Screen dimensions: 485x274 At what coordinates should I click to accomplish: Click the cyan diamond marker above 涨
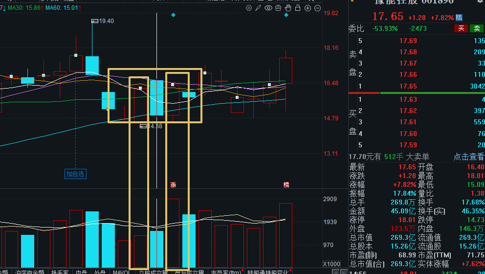point(173,15)
